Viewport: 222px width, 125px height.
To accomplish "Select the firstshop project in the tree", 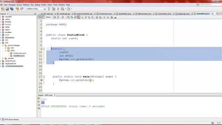I will click(x=8, y=22).
